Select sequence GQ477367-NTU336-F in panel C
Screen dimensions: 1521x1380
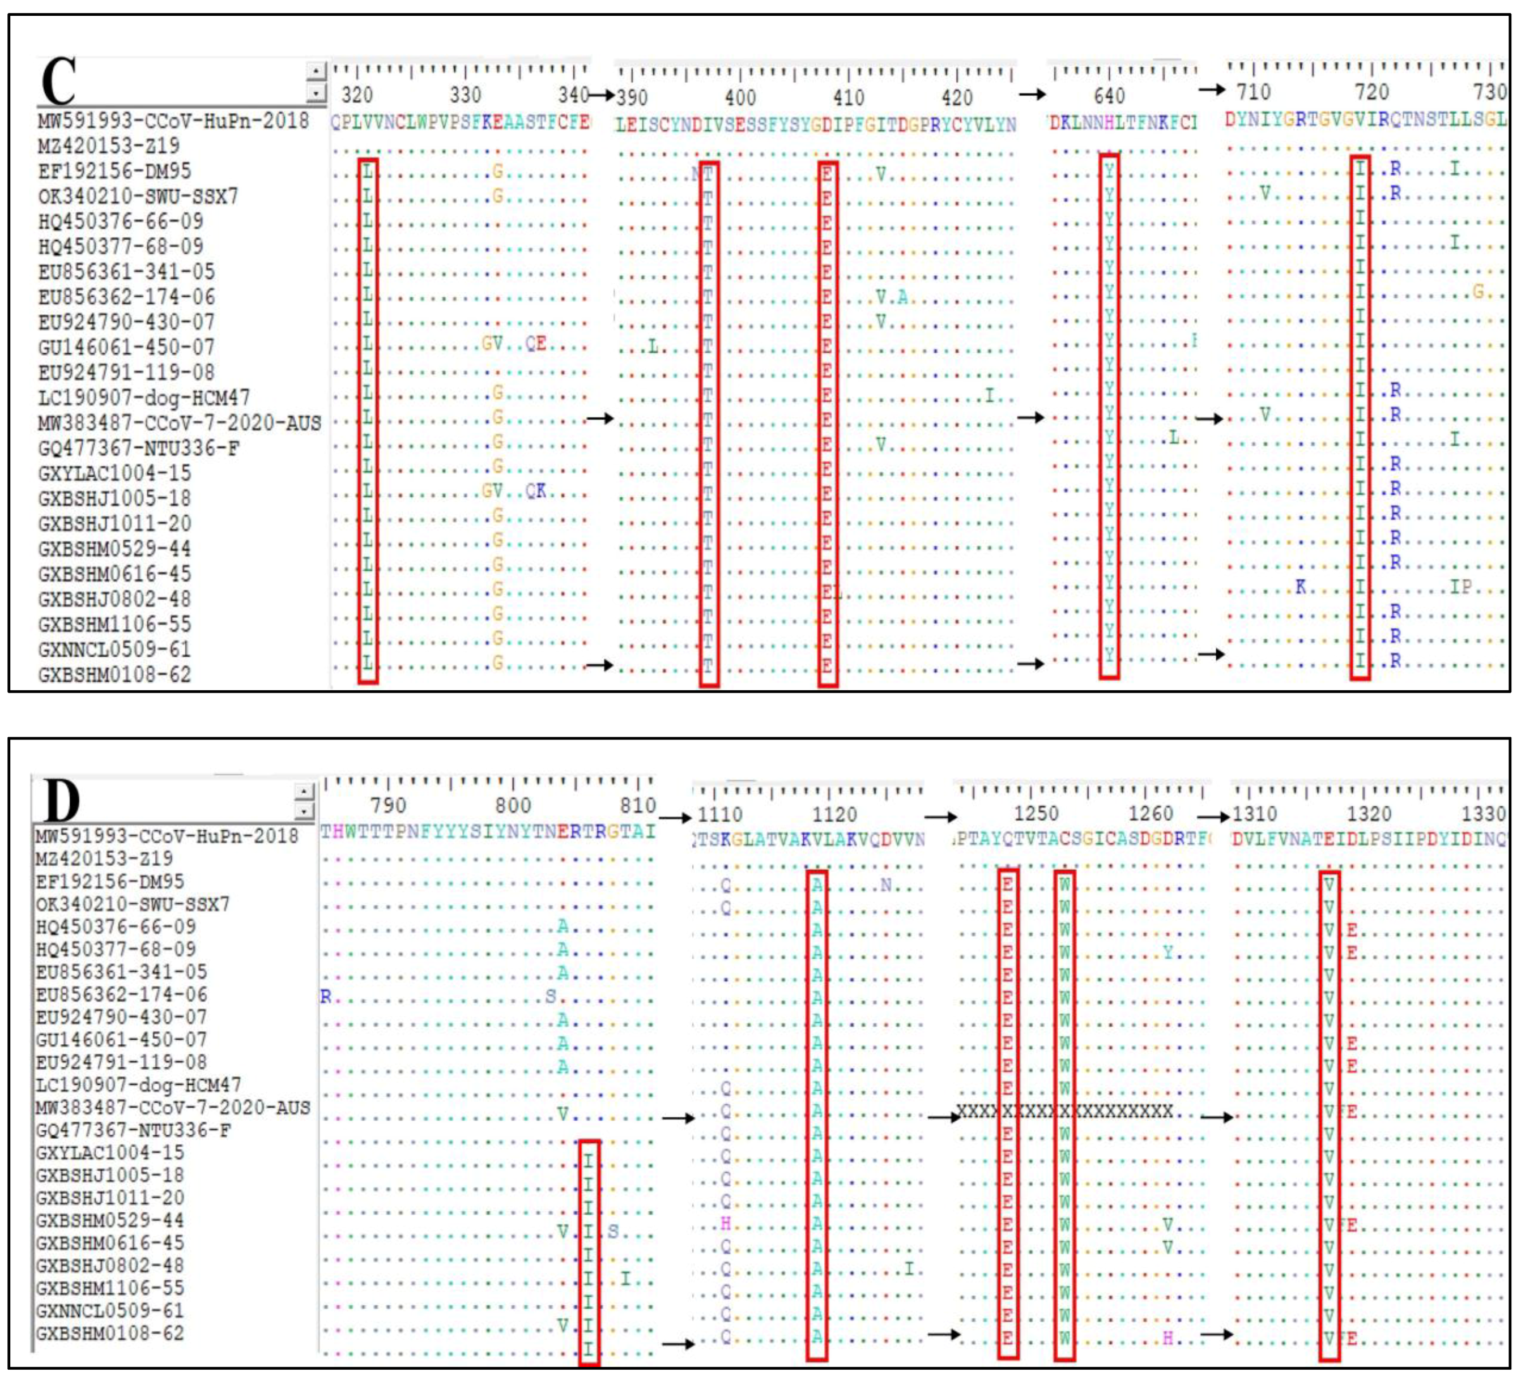(139, 448)
